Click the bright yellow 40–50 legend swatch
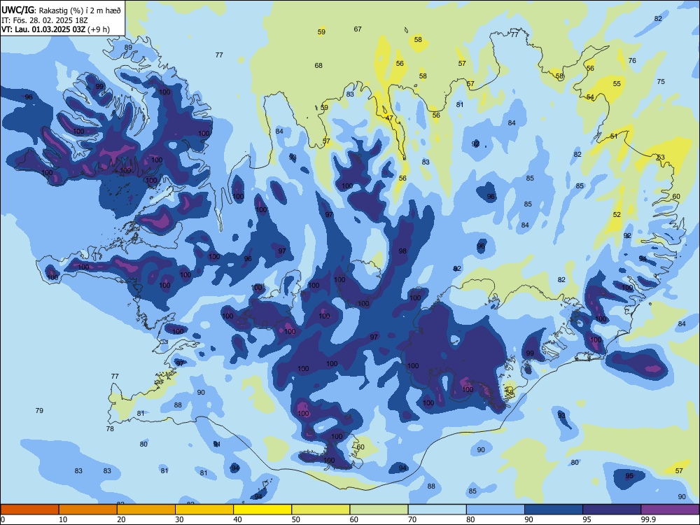Viewport: 700px width, 525px height. 262,510
